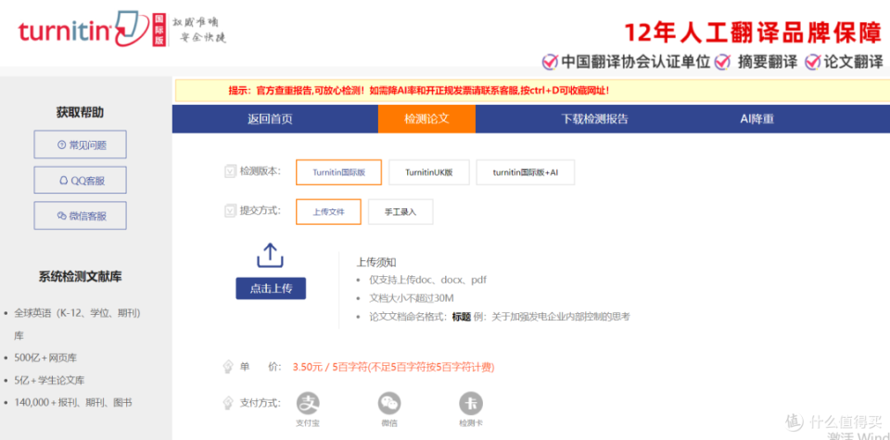Click the lightbulb icon beside 单价

tap(228, 366)
